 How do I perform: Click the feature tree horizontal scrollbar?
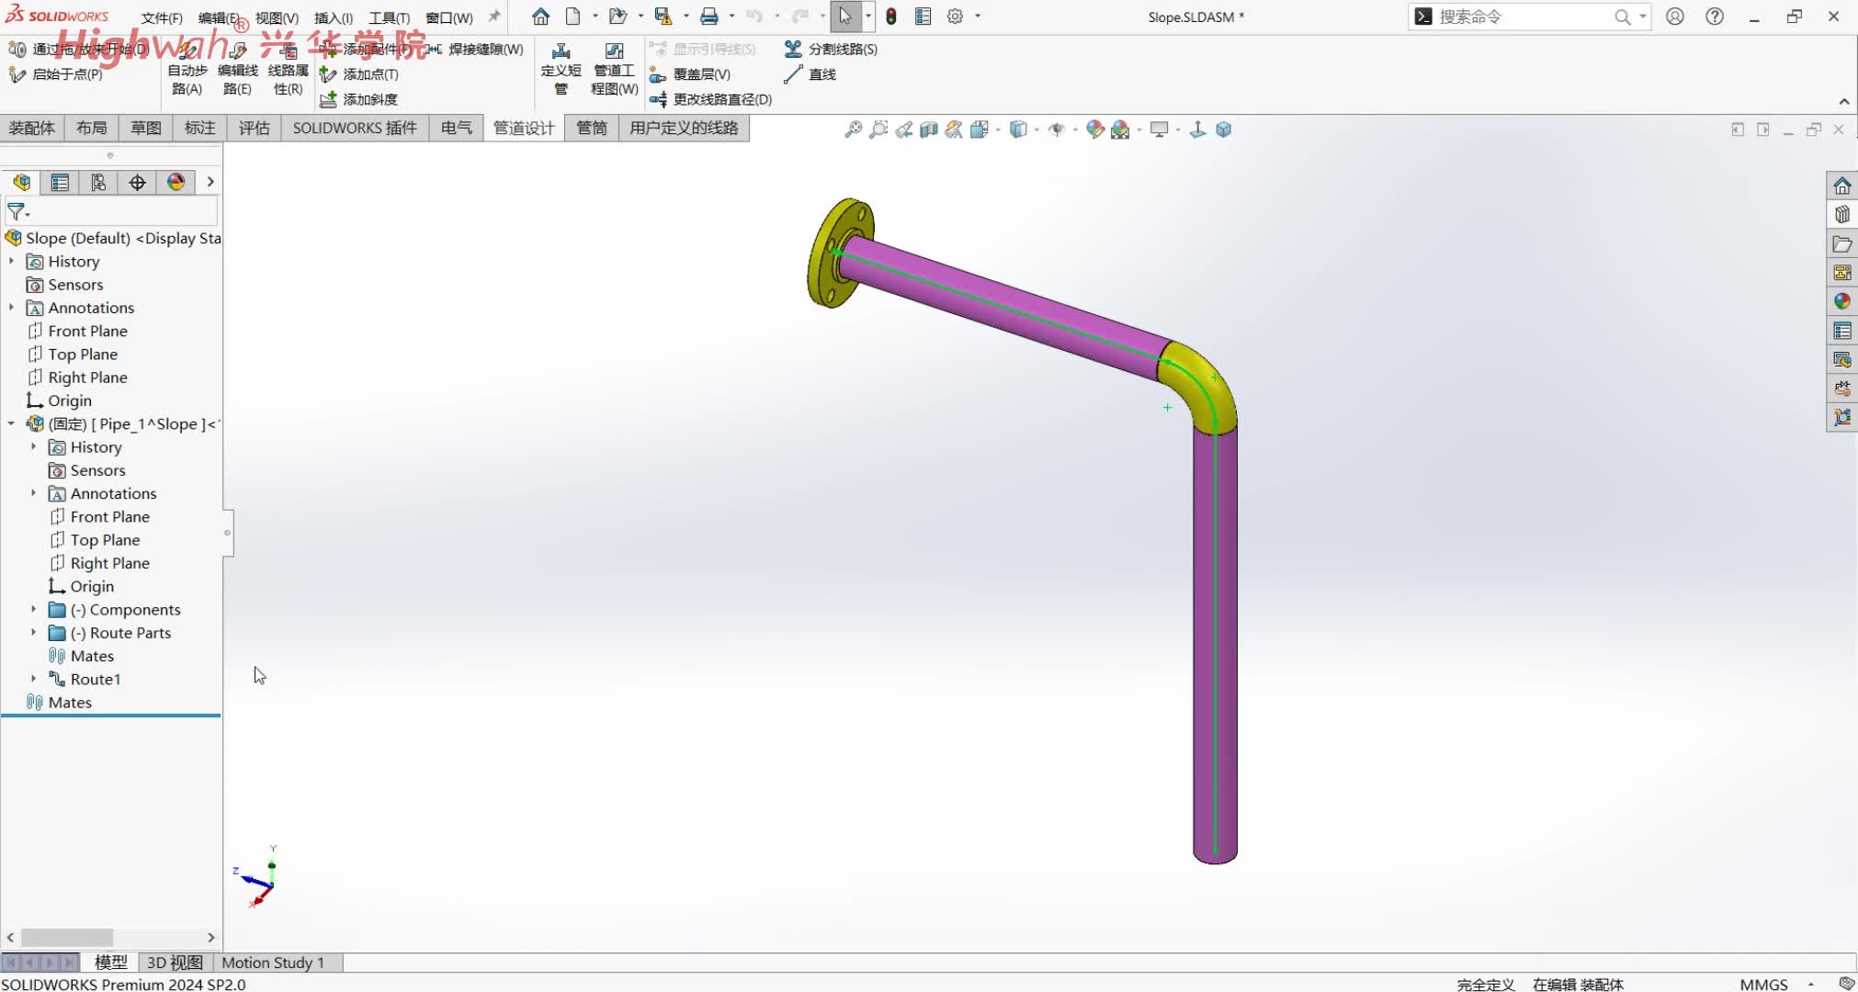[x=67, y=937]
